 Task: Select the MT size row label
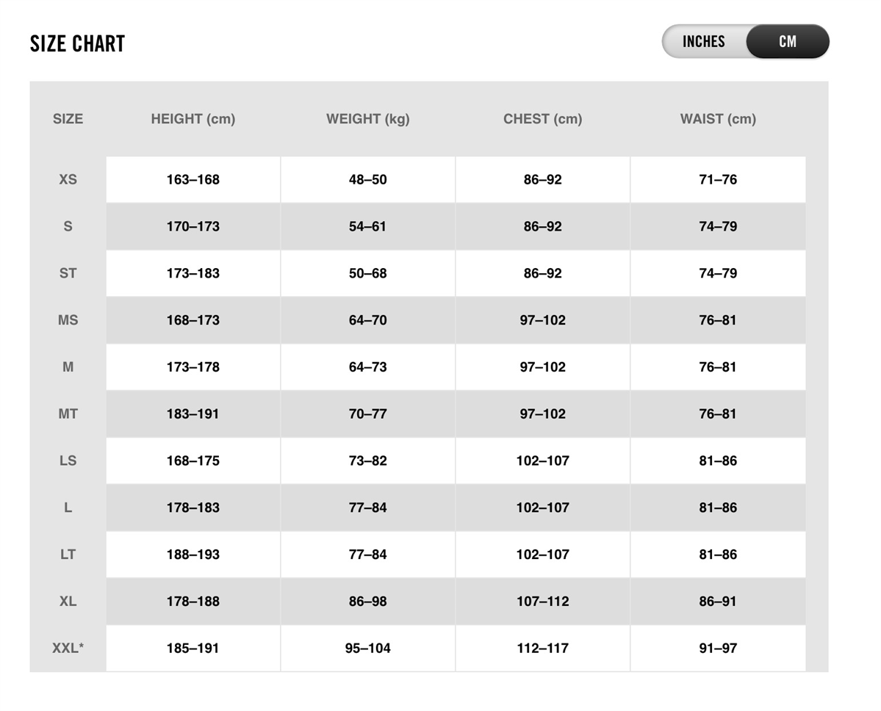[68, 414]
